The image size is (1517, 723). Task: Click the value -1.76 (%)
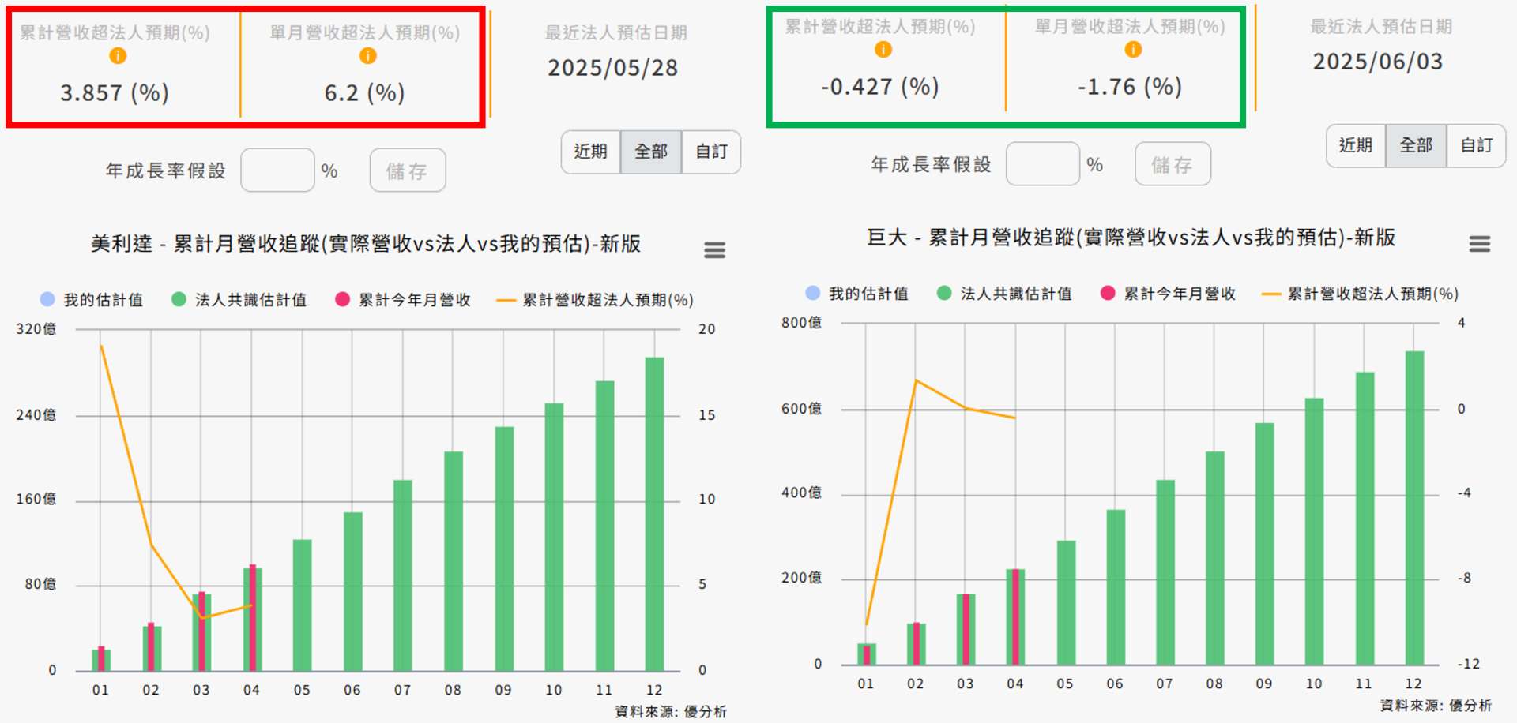point(1130,87)
